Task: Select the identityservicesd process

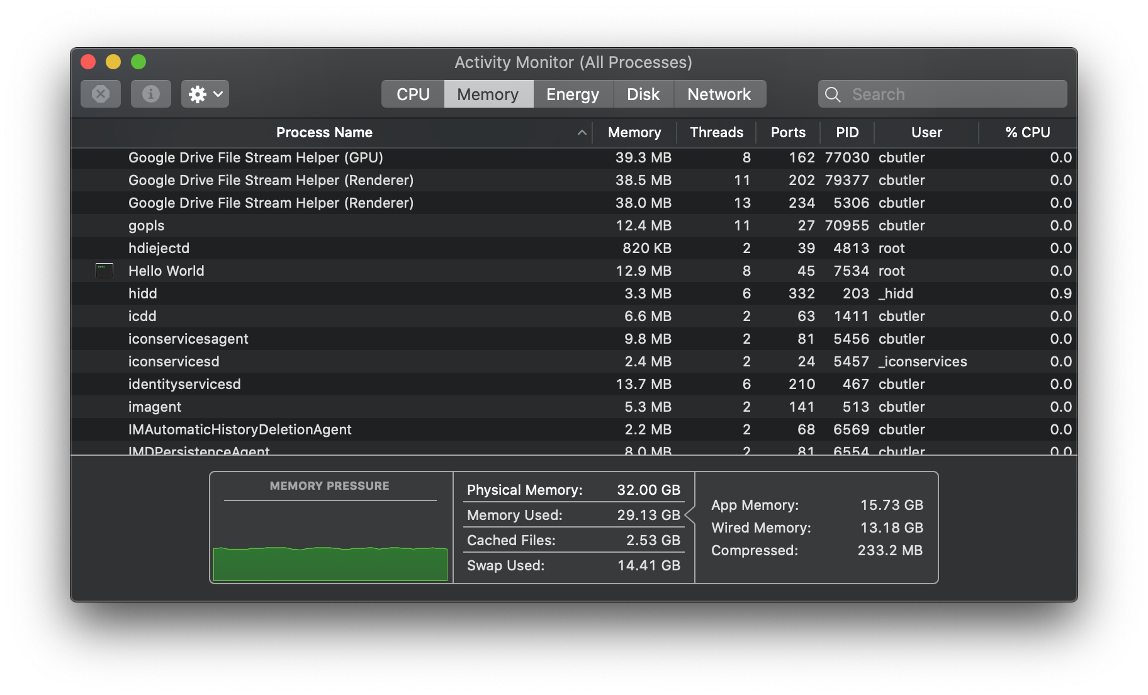Action: pyautogui.click(x=574, y=384)
